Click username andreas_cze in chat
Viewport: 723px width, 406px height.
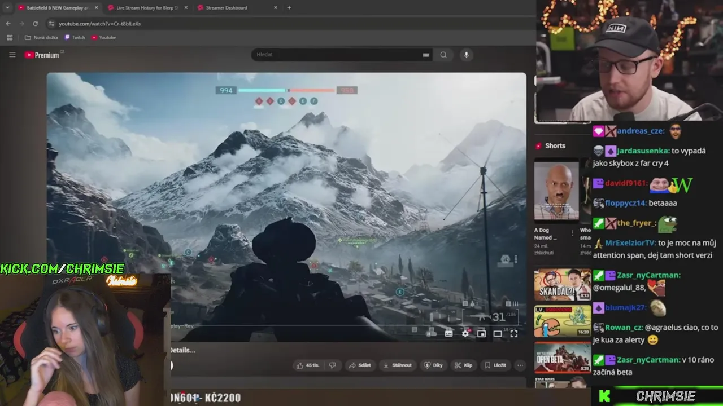coord(640,131)
